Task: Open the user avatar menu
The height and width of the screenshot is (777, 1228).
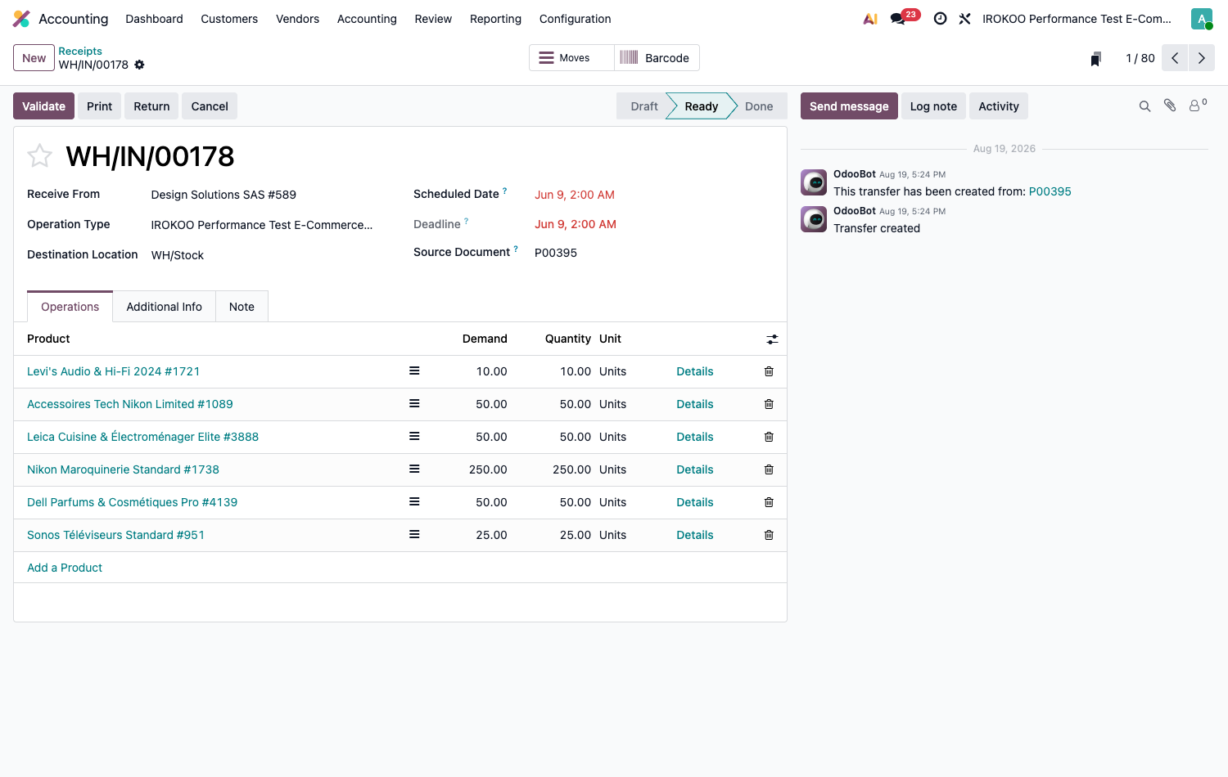Action: 1201,19
